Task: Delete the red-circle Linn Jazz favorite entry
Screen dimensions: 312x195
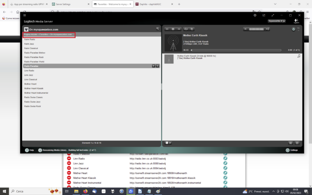Action: pyautogui.click(x=69, y=163)
